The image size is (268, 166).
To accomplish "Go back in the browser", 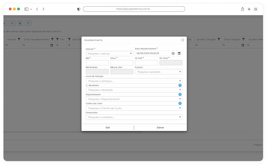I will (x=37, y=9).
